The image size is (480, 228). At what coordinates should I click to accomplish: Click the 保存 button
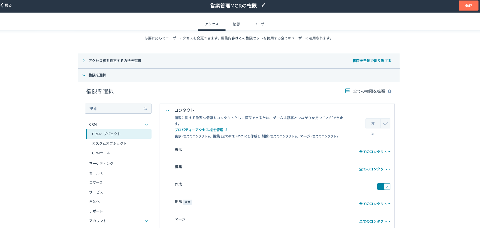pyautogui.click(x=468, y=6)
